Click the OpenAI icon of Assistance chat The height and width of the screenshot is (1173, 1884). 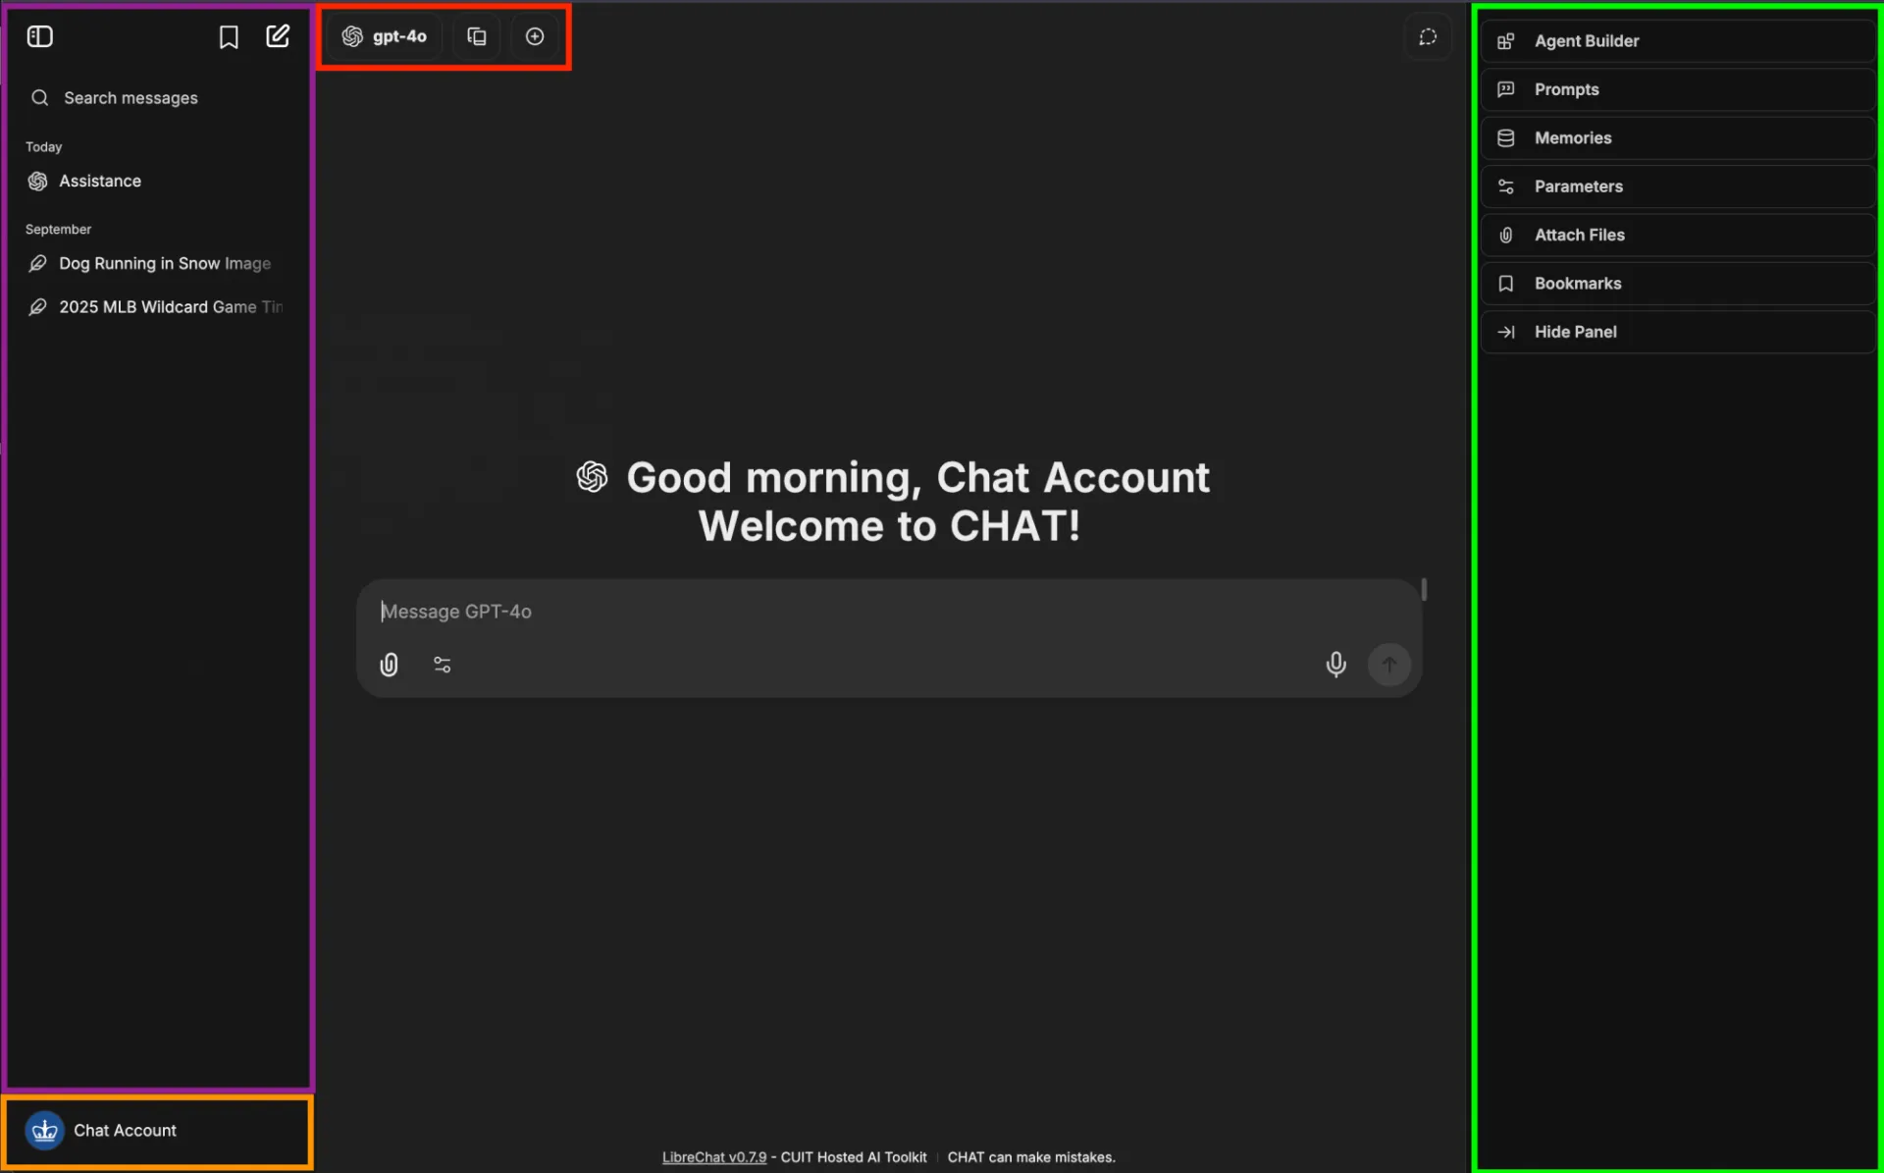tap(38, 181)
